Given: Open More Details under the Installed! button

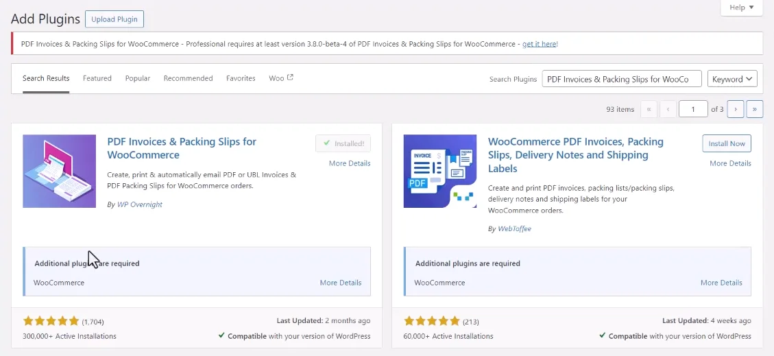Looking at the screenshot, I should (350, 163).
